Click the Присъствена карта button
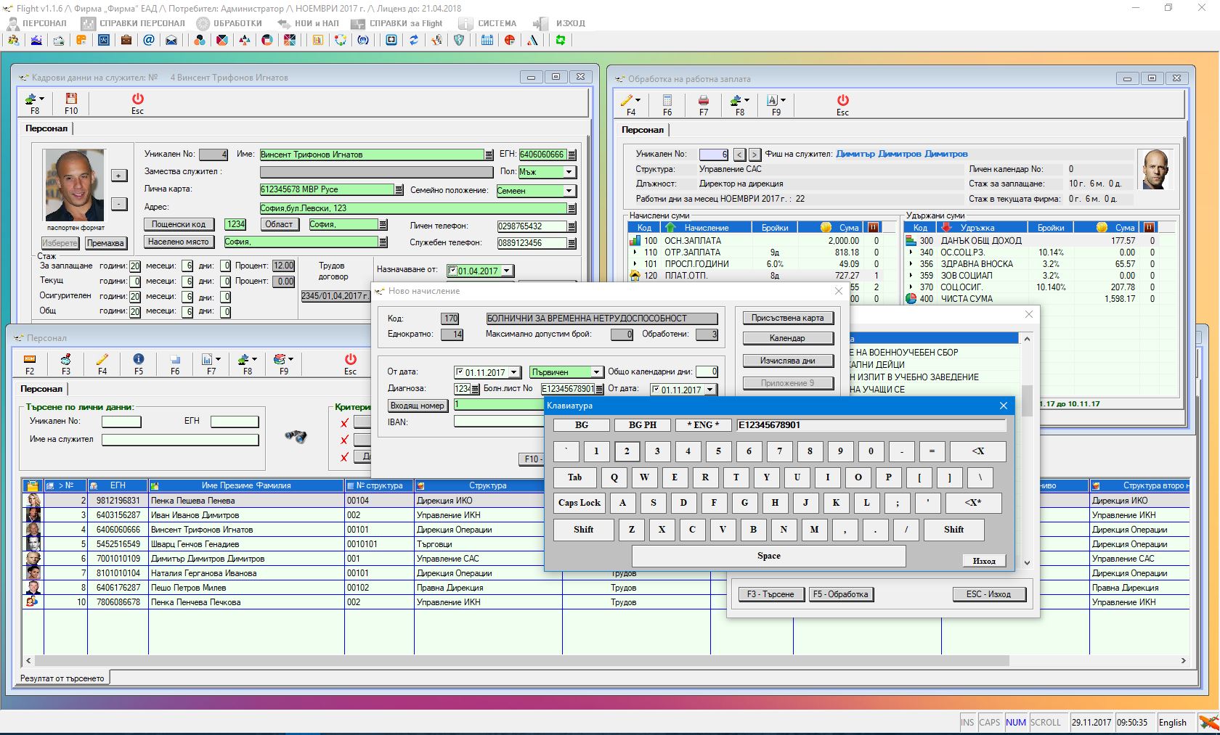 click(x=788, y=318)
